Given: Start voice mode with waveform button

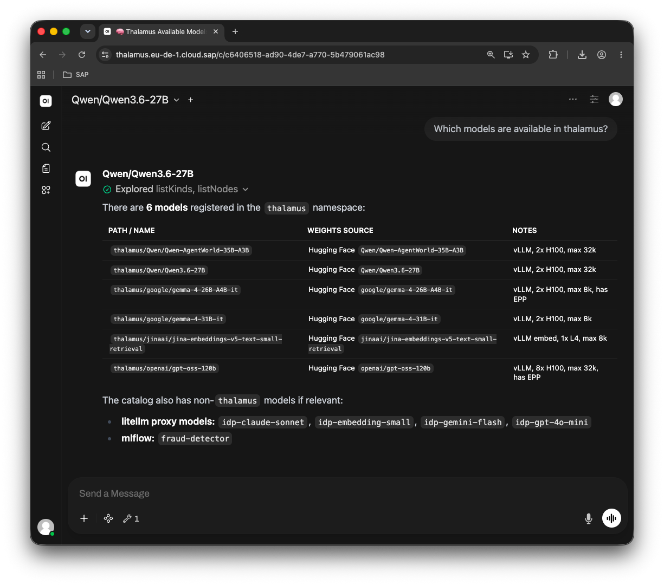Looking at the screenshot, I should pyautogui.click(x=611, y=518).
